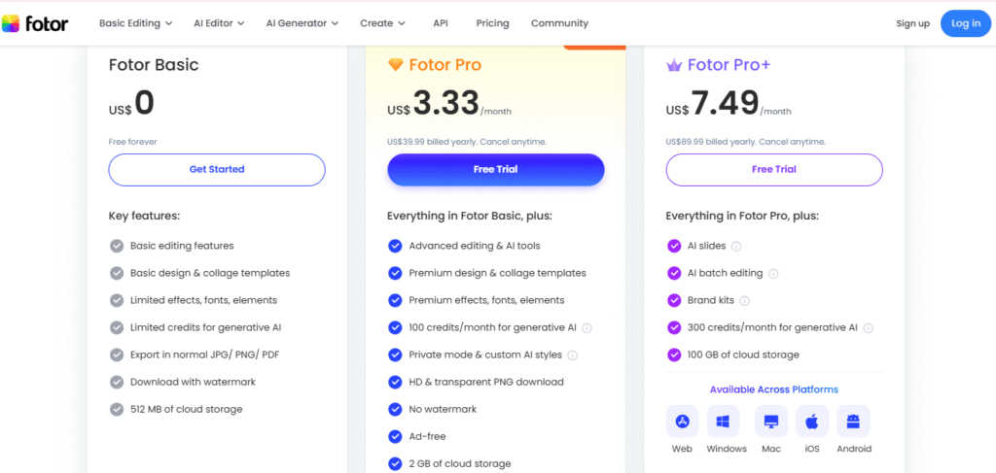The width and height of the screenshot is (996, 473).
Task: Open the Web platform icon
Action: (x=682, y=422)
